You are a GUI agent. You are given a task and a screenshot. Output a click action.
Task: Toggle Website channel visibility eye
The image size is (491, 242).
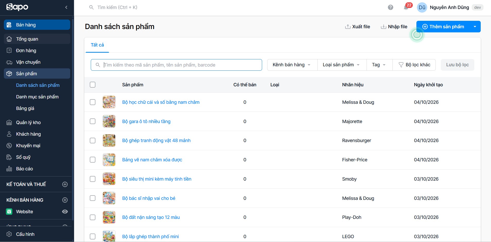click(x=65, y=212)
